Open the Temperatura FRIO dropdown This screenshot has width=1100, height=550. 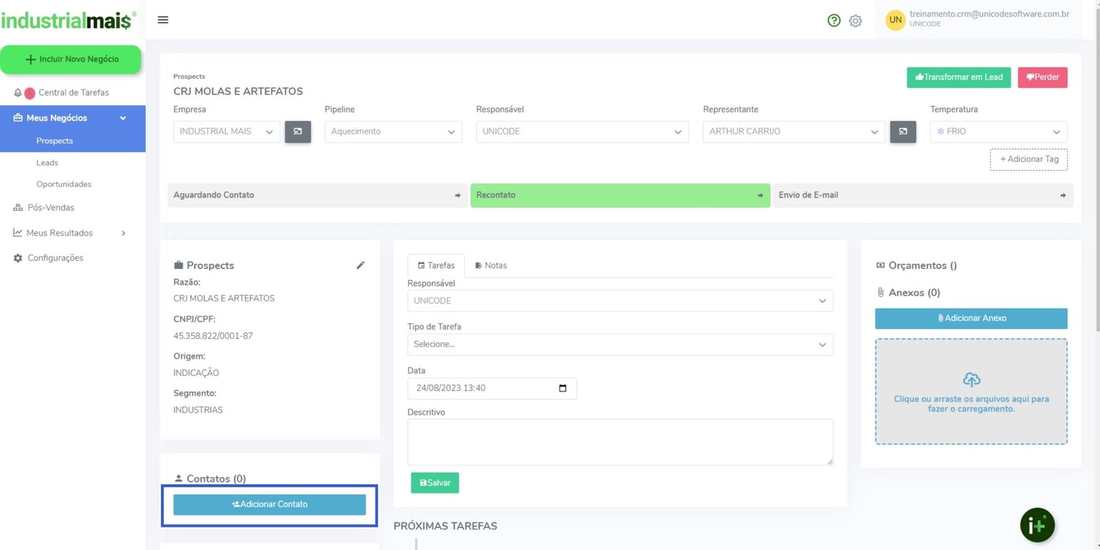[x=998, y=131]
